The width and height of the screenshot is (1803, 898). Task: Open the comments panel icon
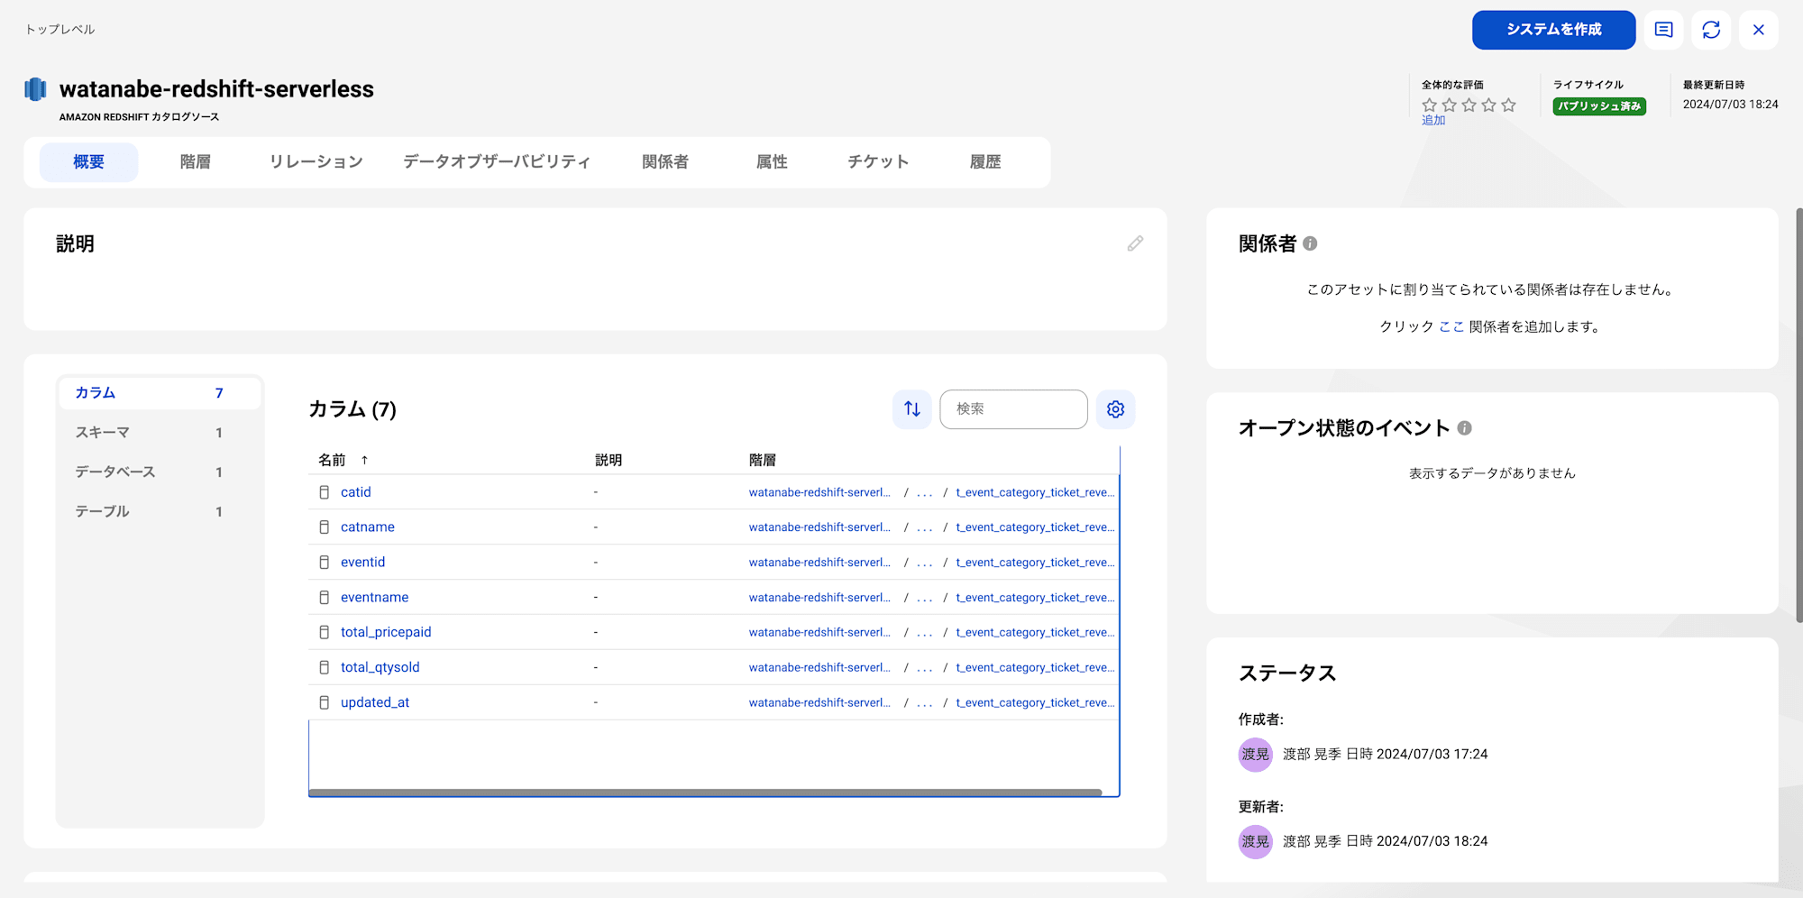pyautogui.click(x=1663, y=30)
